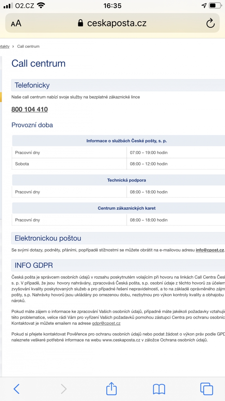This screenshot has height=401, width=225.
Task: Call the number 800 104 410
Action: click(x=29, y=109)
